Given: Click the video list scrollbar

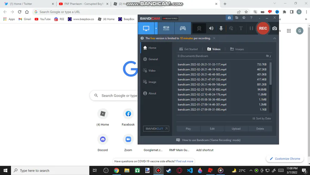Looking at the screenshot, I should pos(270,74).
